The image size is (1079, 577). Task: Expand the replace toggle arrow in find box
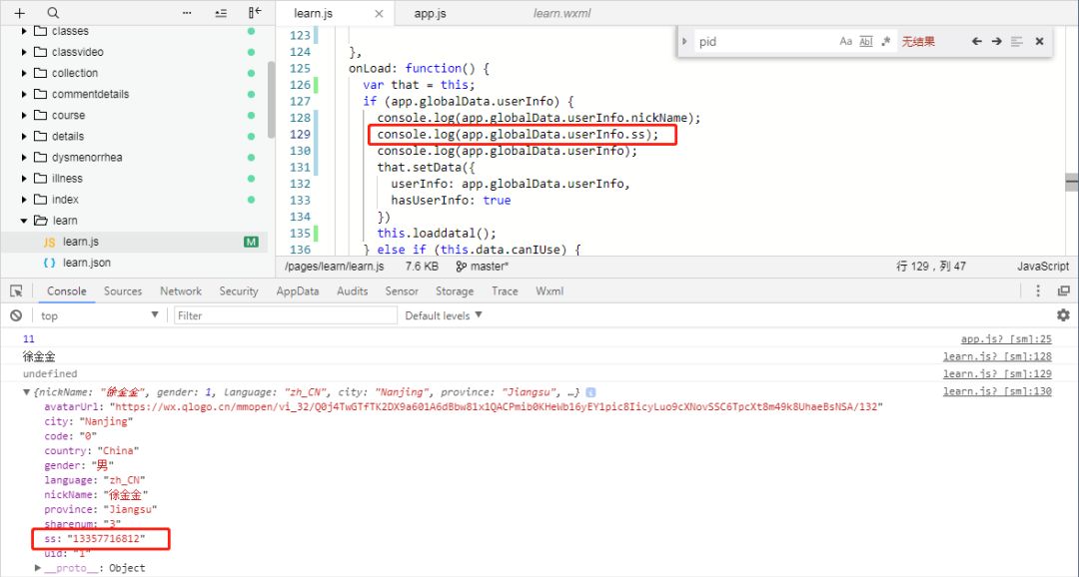tap(684, 41)
